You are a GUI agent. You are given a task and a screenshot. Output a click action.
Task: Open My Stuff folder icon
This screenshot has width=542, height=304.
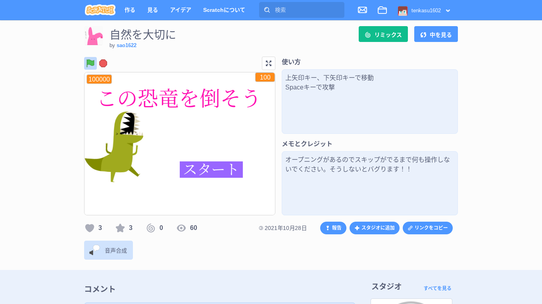[x=382, y=10]
